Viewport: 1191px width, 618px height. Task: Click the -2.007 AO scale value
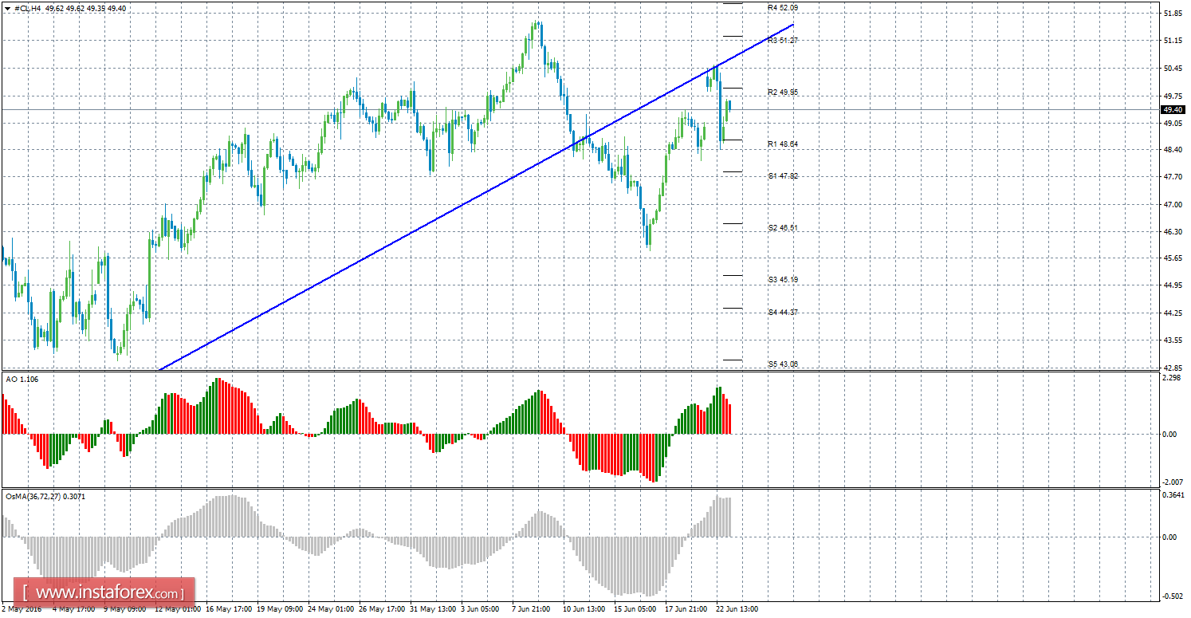[x=1172, y=482]
